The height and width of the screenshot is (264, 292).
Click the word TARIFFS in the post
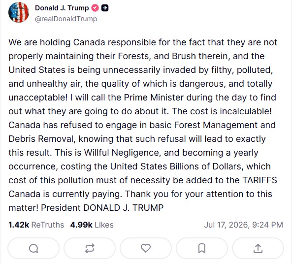[260, 180]
